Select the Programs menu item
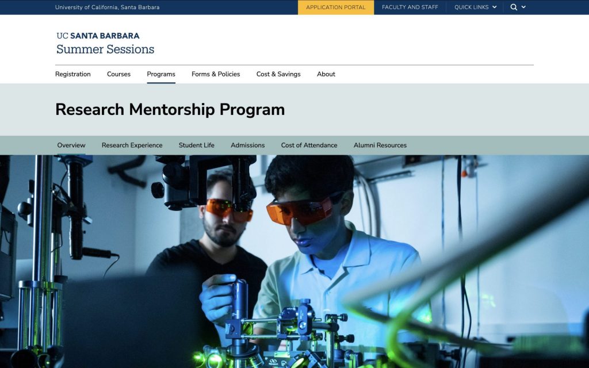The width and height of the screenshot is (589, 368). pos(161,74)
